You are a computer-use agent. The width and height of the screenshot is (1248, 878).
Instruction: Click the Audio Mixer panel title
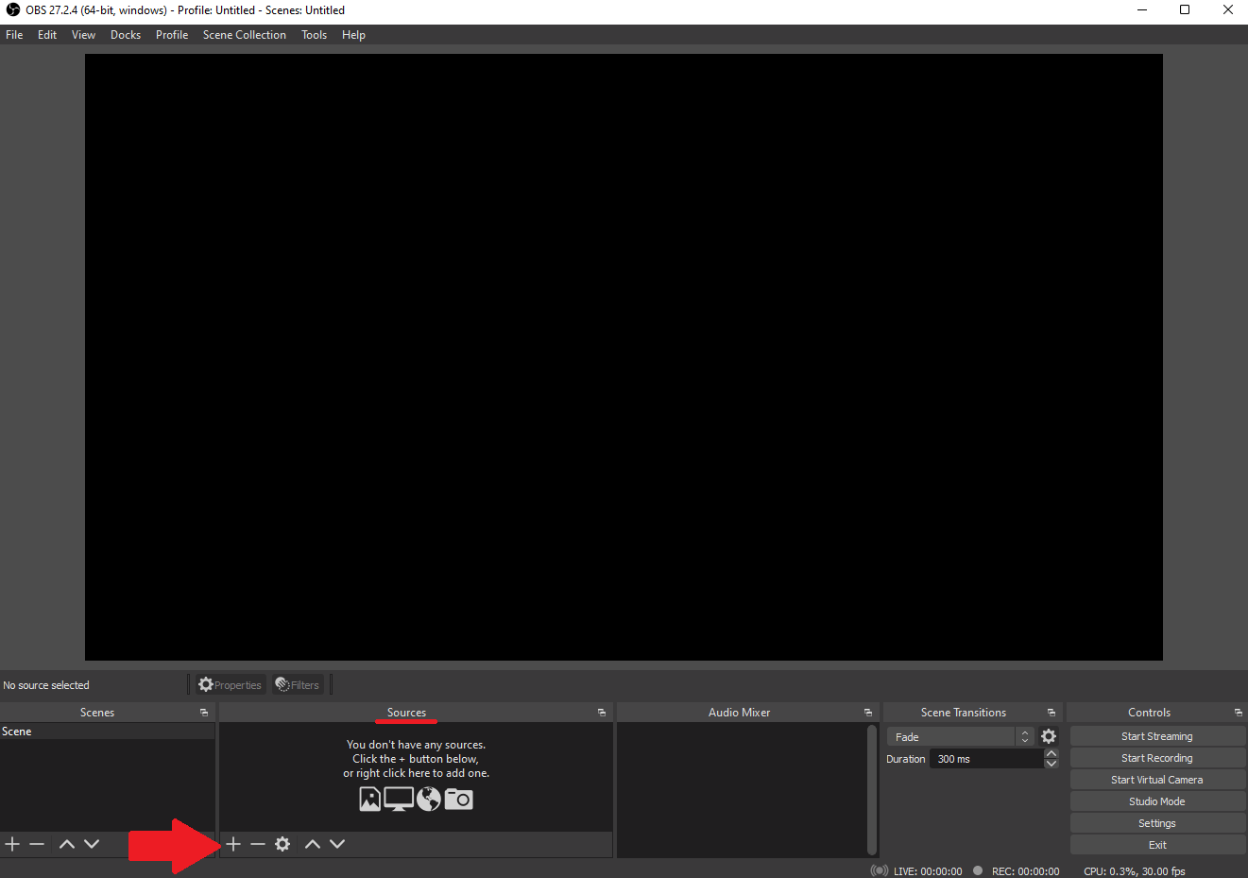740,713
